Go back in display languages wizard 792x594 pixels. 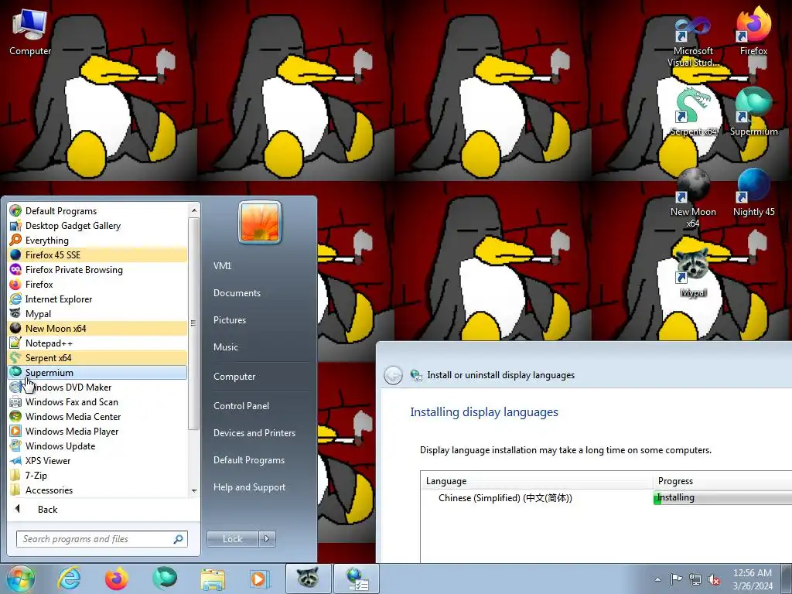pos(393,375)
